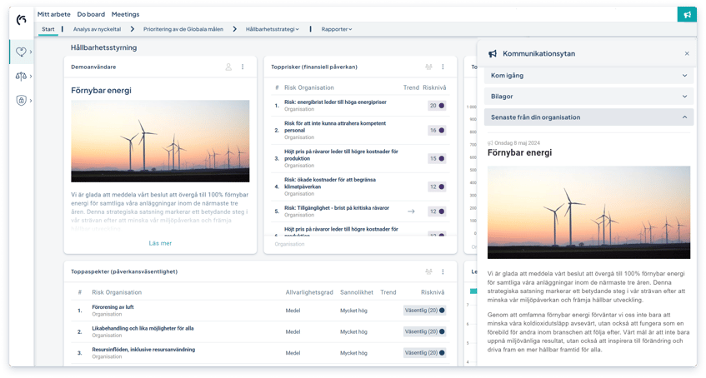
Task: Collapse Senaste från din organisation section
Action: coord(588,117)
